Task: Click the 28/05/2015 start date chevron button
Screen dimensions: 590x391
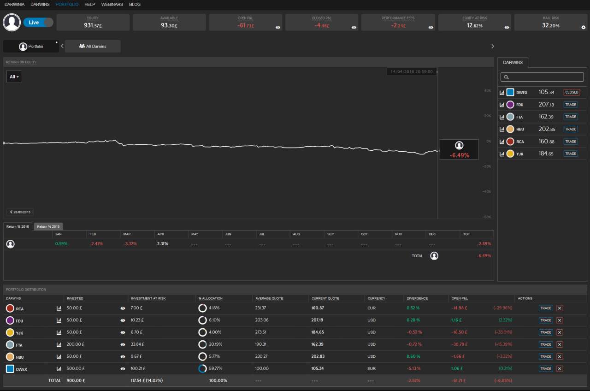Action: (x=20, y=212)
